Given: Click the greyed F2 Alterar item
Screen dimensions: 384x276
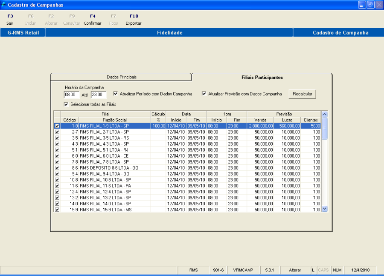Looking at the screenshot, I should (51, 20).
